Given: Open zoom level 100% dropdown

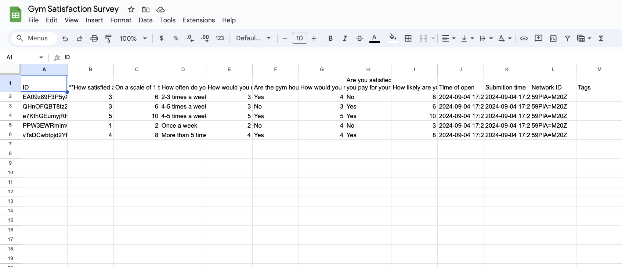Looking at the screenshot, I should click(x=133, y=38).
